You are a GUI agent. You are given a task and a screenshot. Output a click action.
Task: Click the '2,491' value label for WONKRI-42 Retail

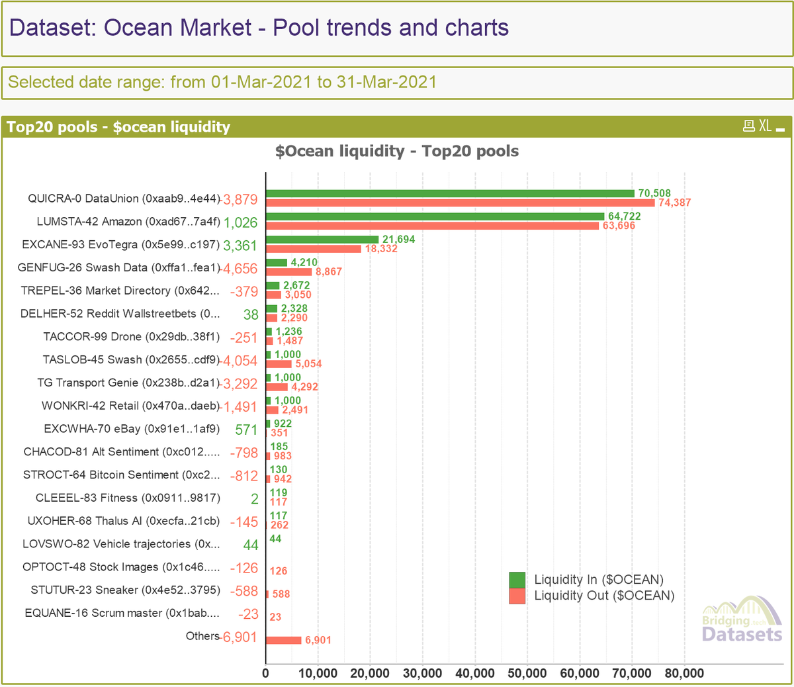[x=295, y=410]
